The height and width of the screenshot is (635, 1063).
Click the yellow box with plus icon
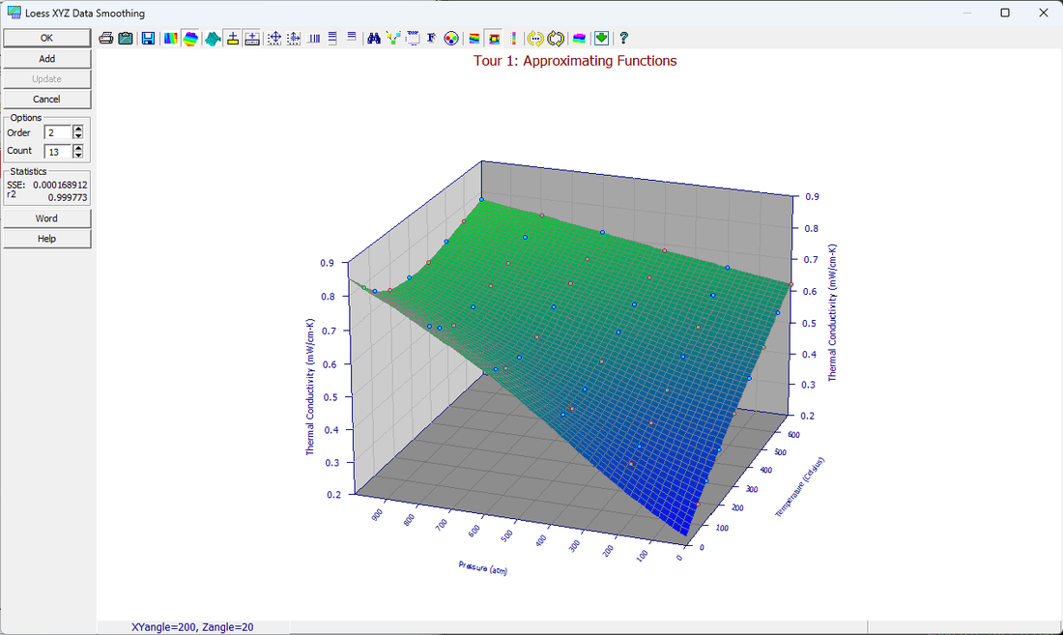[233, 38]
